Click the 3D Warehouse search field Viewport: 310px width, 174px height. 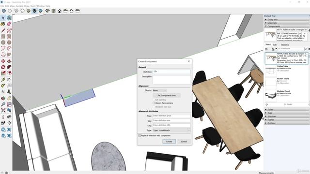(291, 49)
